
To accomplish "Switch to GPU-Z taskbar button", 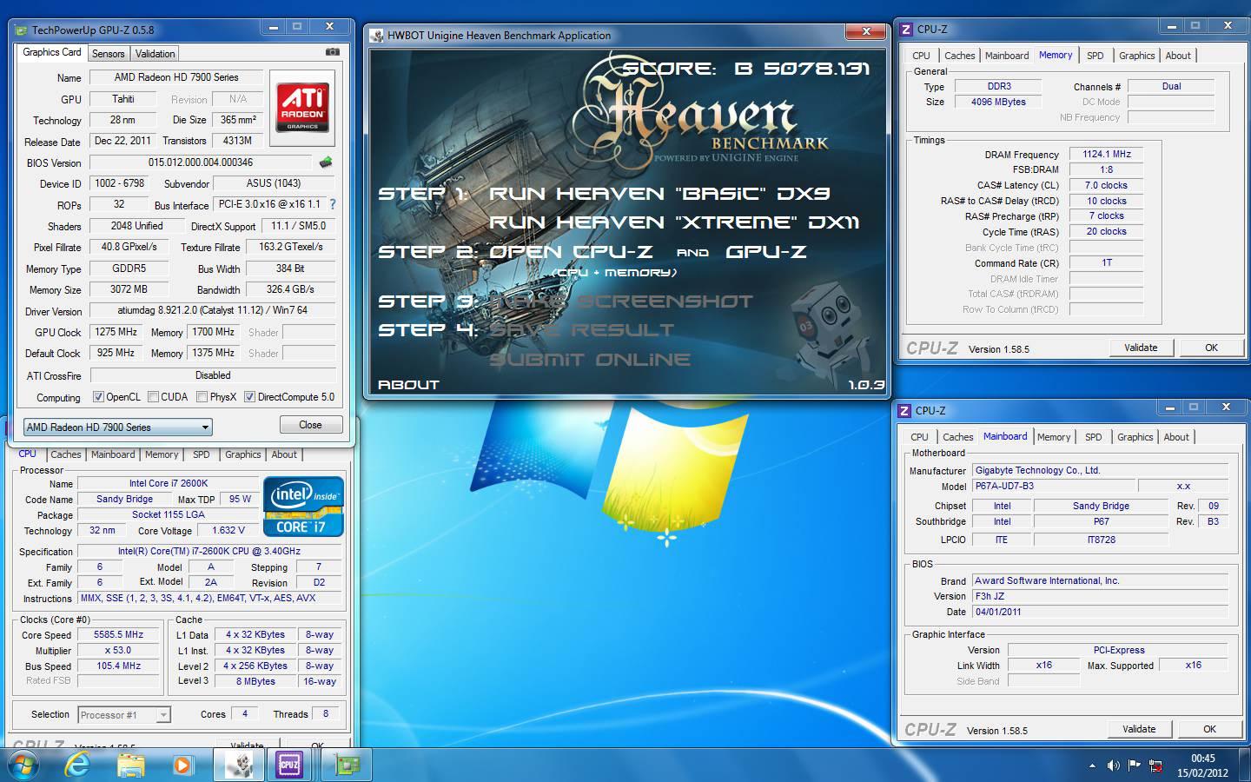I will [347, 765].
